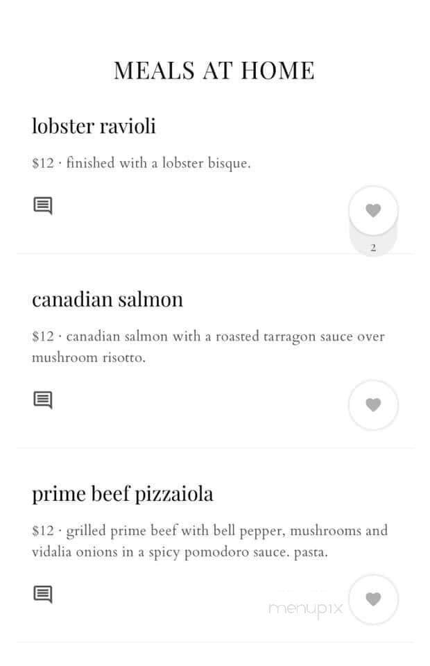Select the MEALS AT HOME section header
This screenshot has width=430, height=666.
point(214,69)
